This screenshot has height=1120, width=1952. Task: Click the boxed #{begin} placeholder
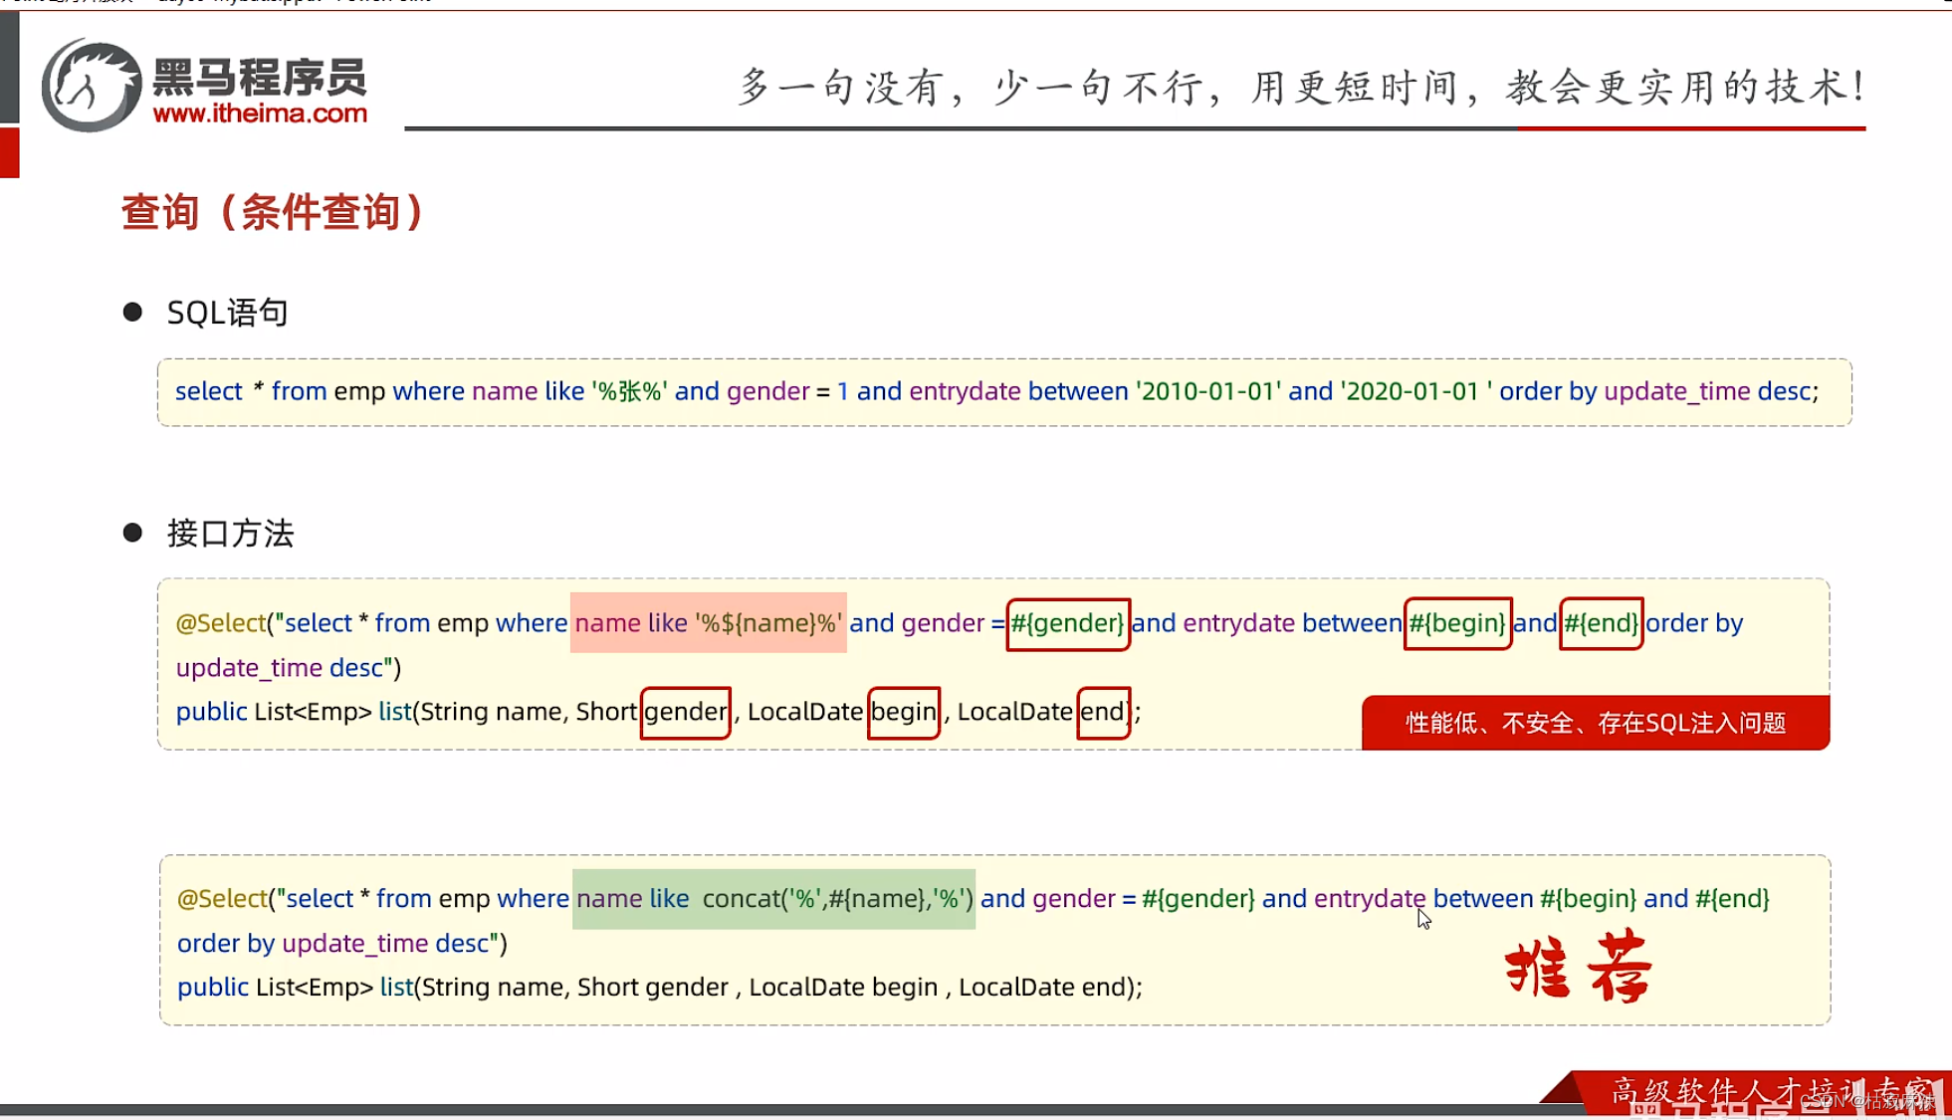1457,624
